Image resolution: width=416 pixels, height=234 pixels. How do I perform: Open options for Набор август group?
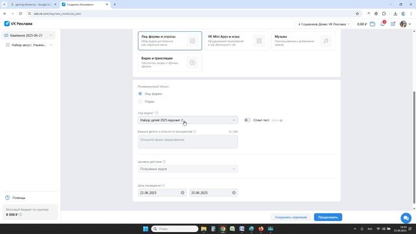(x=51, y=45)
